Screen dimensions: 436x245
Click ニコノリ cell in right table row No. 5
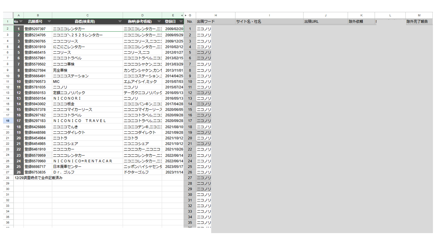pos(204,52)
